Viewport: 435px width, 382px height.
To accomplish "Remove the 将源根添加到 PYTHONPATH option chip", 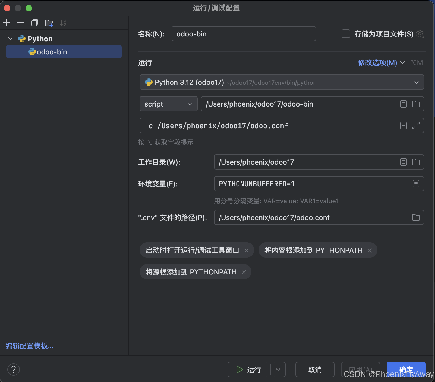I will tap(244, 272).
